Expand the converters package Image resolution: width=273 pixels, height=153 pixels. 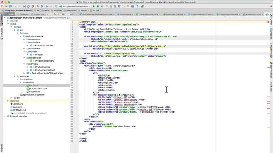pos(24,48)
